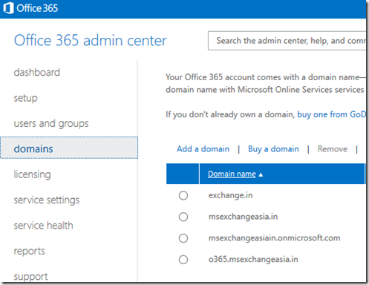View service health

click(x=44, y=226)
